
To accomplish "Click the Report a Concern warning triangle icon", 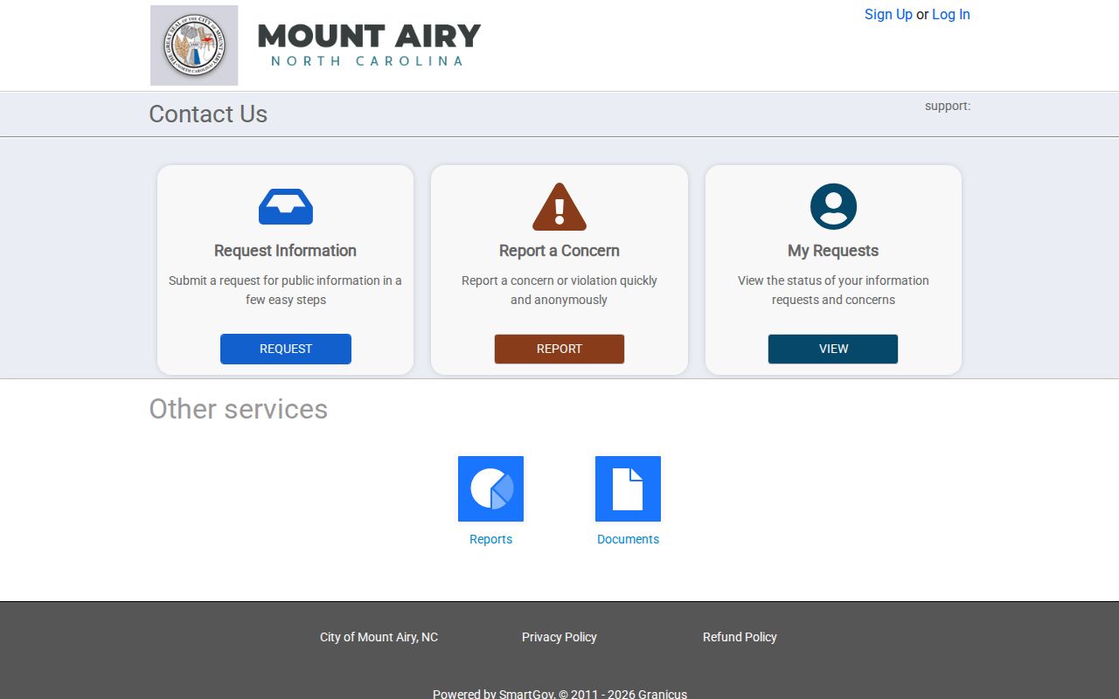I will point(559,207).
